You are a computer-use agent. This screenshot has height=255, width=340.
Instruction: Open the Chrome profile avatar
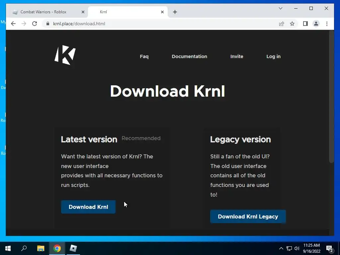pyautogui.click(x=316, y=24)
